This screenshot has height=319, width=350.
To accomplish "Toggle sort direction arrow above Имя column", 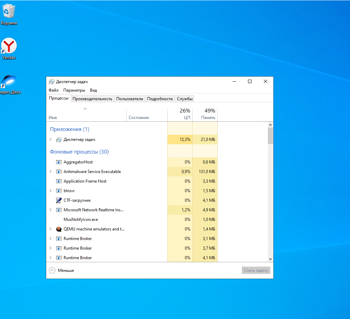I will coord(85,109).
